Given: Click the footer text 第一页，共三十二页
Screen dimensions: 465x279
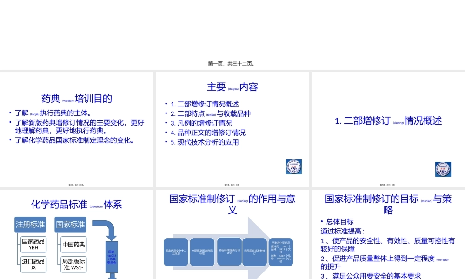Looking at the screenshot, I should tap(232, 63).
